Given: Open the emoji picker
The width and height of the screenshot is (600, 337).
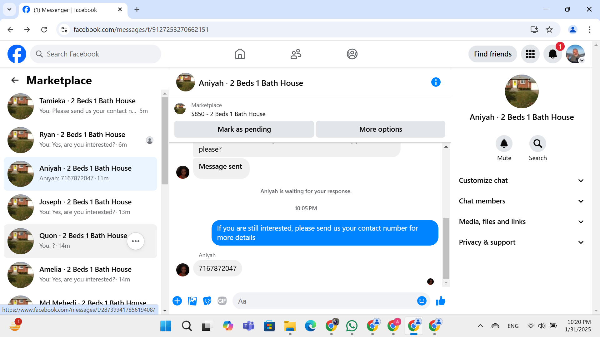Looking at the screenshot, I should pyautogui.click(x=422, y=301).
